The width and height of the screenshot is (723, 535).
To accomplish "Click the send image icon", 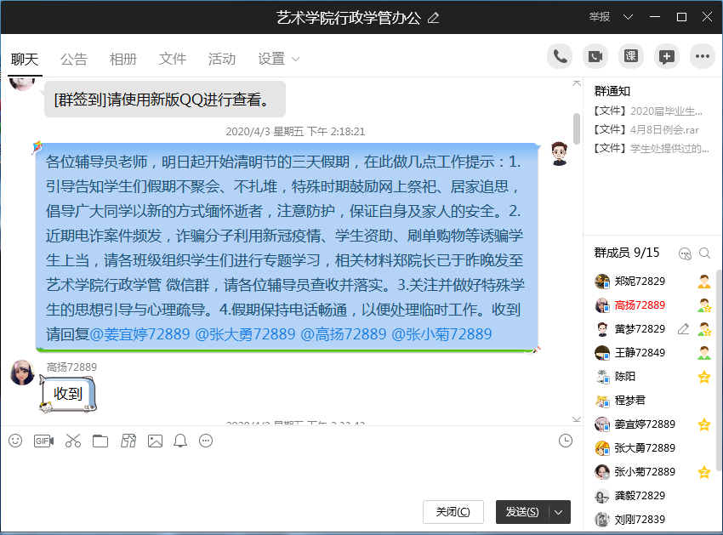I will pos(155,441).
